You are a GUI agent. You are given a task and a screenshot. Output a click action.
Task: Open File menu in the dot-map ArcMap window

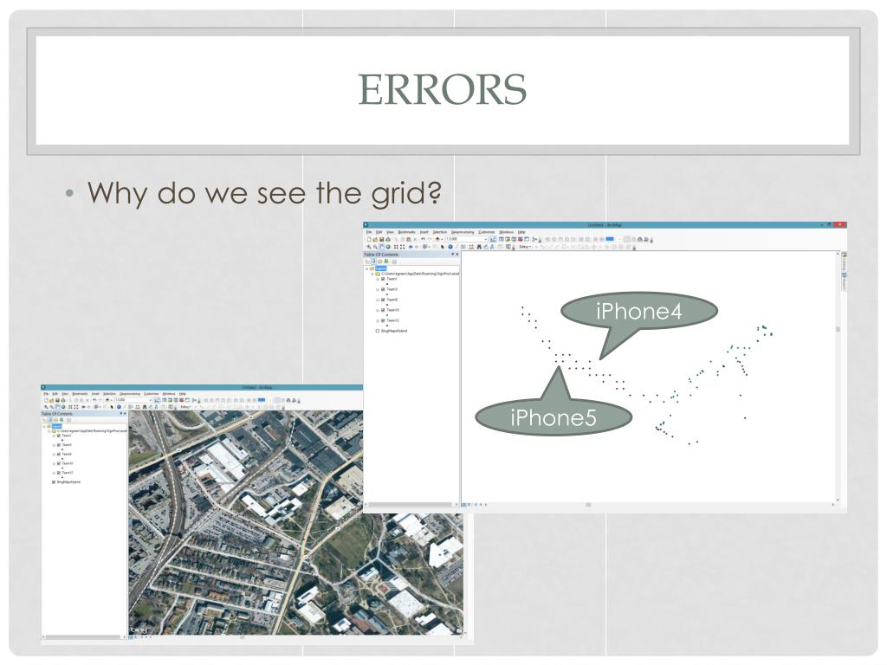point(369,232)
